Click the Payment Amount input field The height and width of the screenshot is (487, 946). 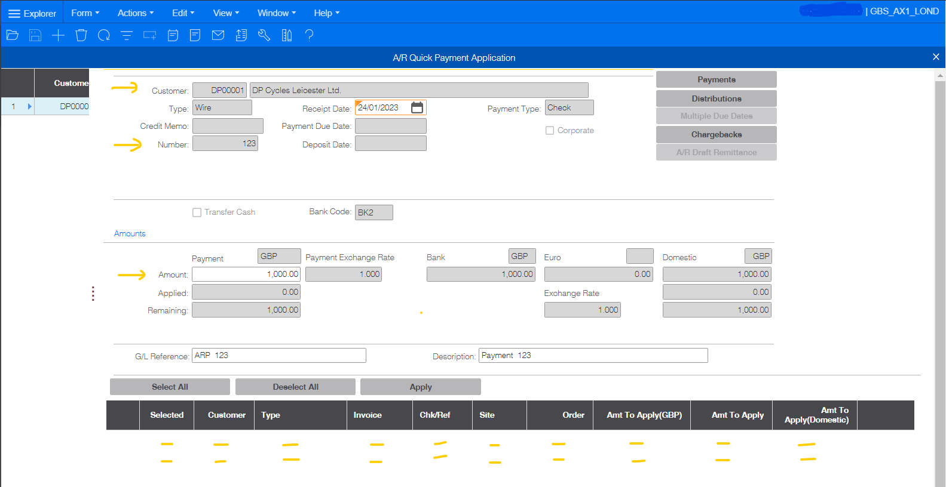246,275
